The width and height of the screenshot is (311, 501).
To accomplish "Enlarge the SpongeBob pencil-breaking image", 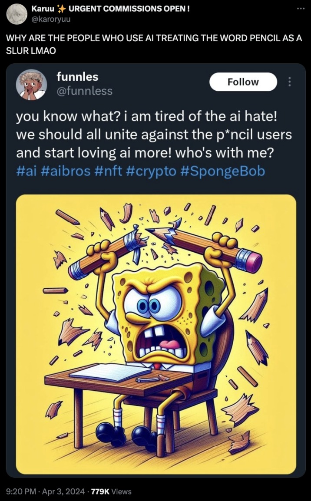I will 156,333.
